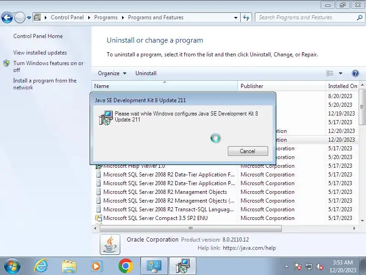366x275 pixels.
Task: Open the view options dropdown arrow
Action: (340, 73)
